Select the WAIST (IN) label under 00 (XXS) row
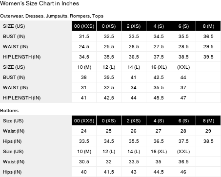 16,47
